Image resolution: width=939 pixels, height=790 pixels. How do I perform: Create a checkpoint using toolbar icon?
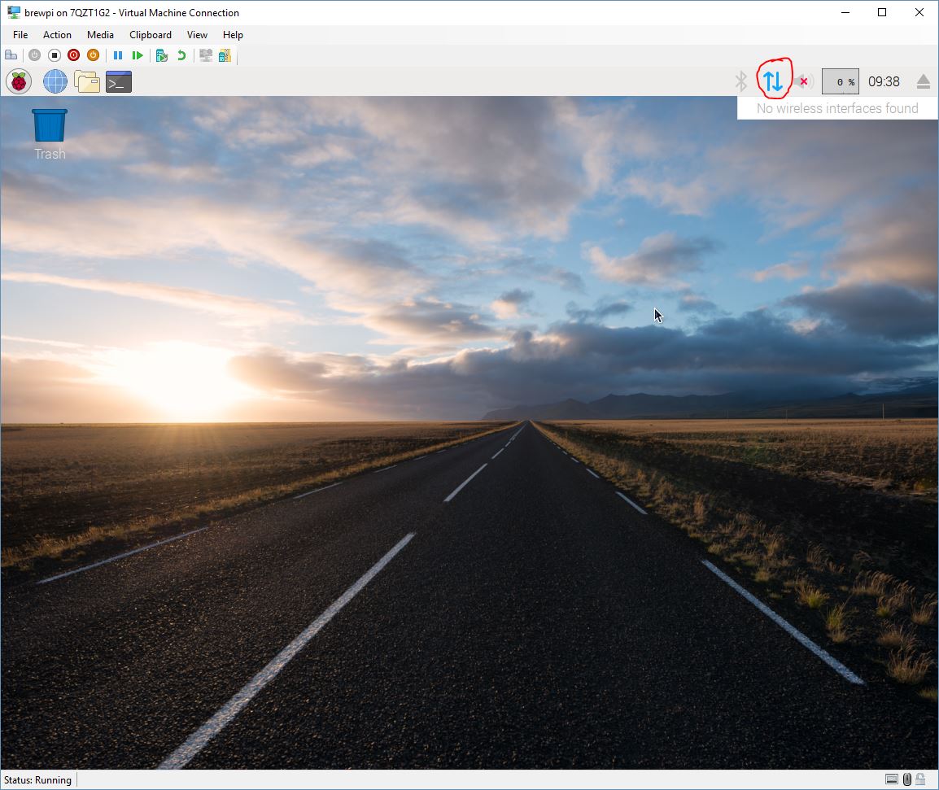point(162,55)
